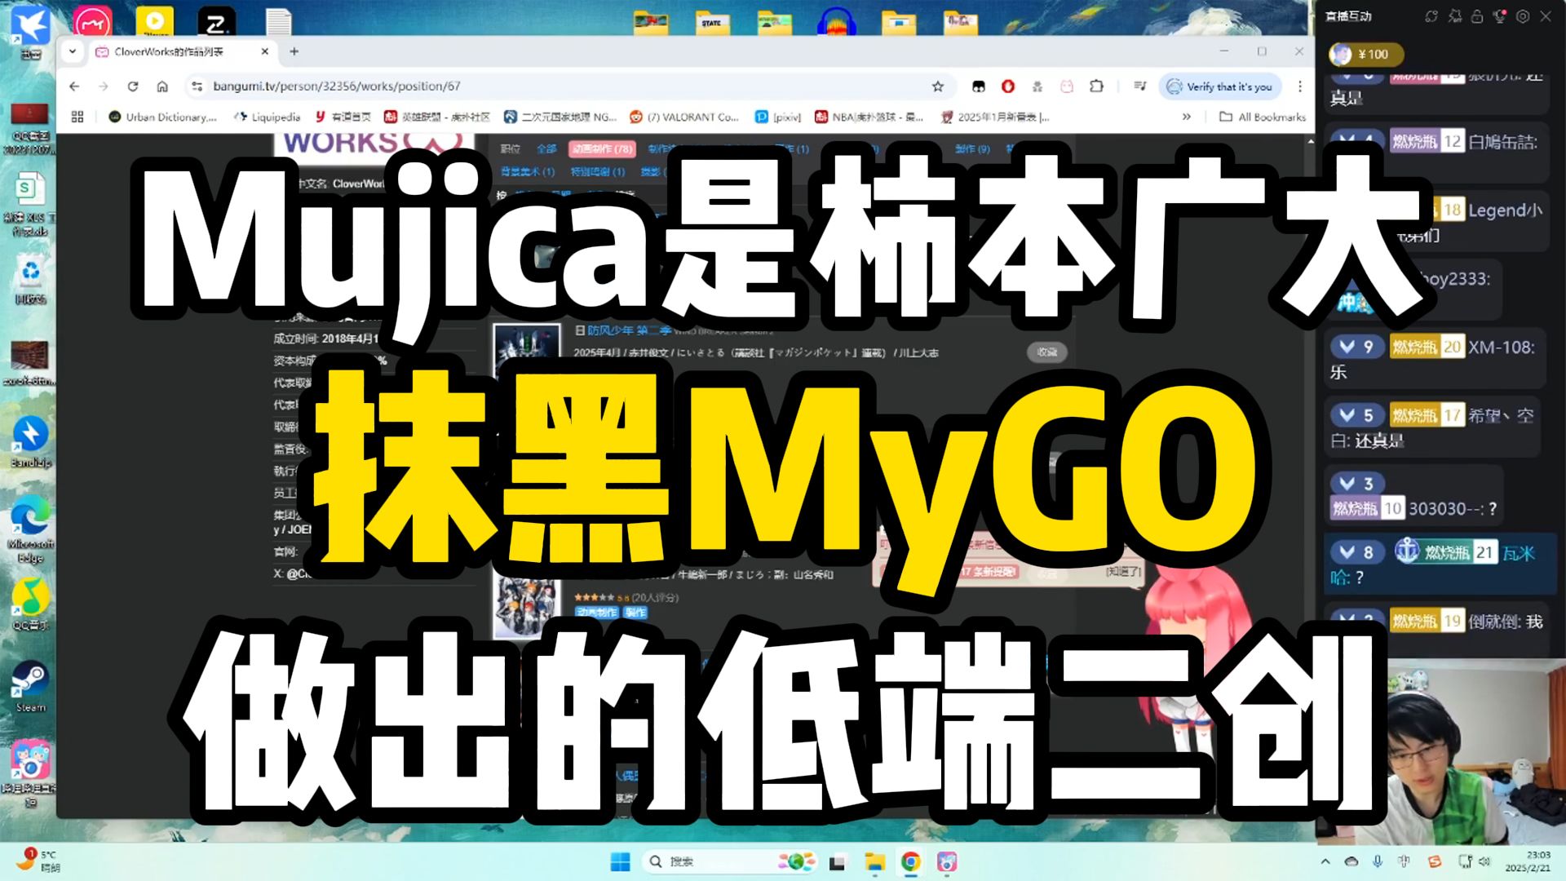
Task: Open the 2025年1月新番表 bookmark
Action: coord(995,117)
